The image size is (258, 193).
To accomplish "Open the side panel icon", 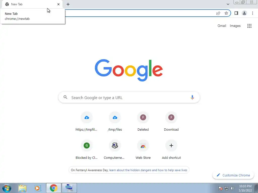I will [x=236, y=13].
